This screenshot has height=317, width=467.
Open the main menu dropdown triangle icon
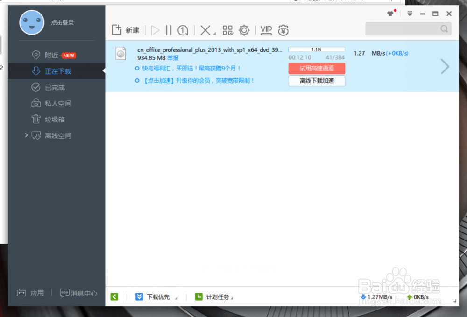(x=410, y=14)
